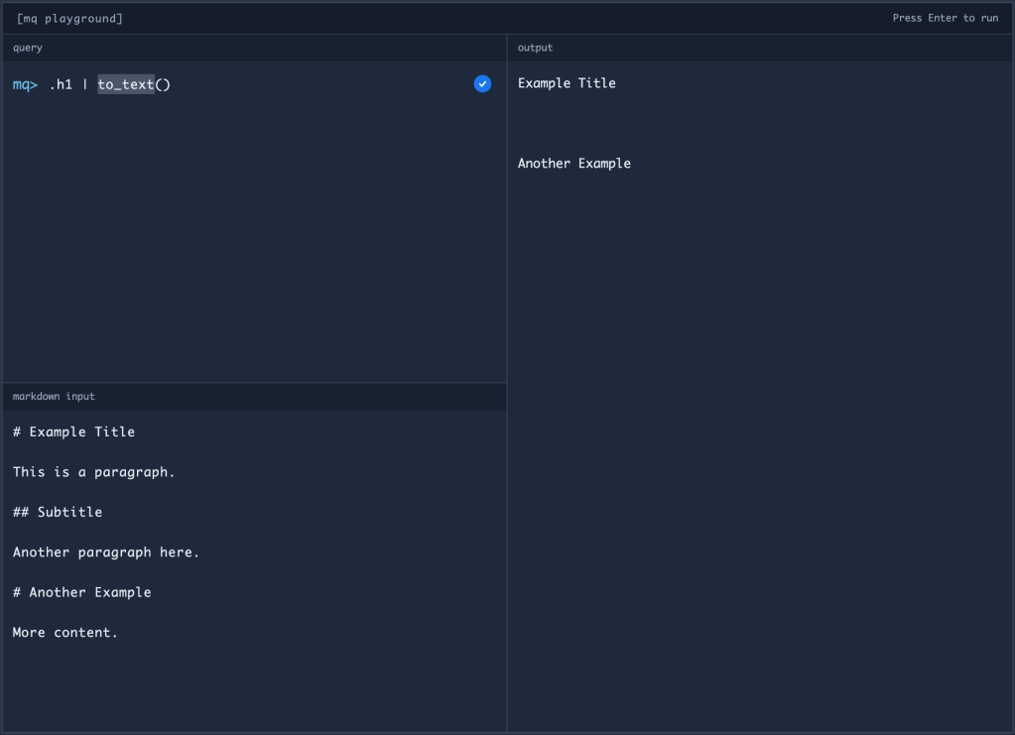Viewport: 1015px width, 735px height.
Task: Click the Press Enter to run hint
Action: 945,19
